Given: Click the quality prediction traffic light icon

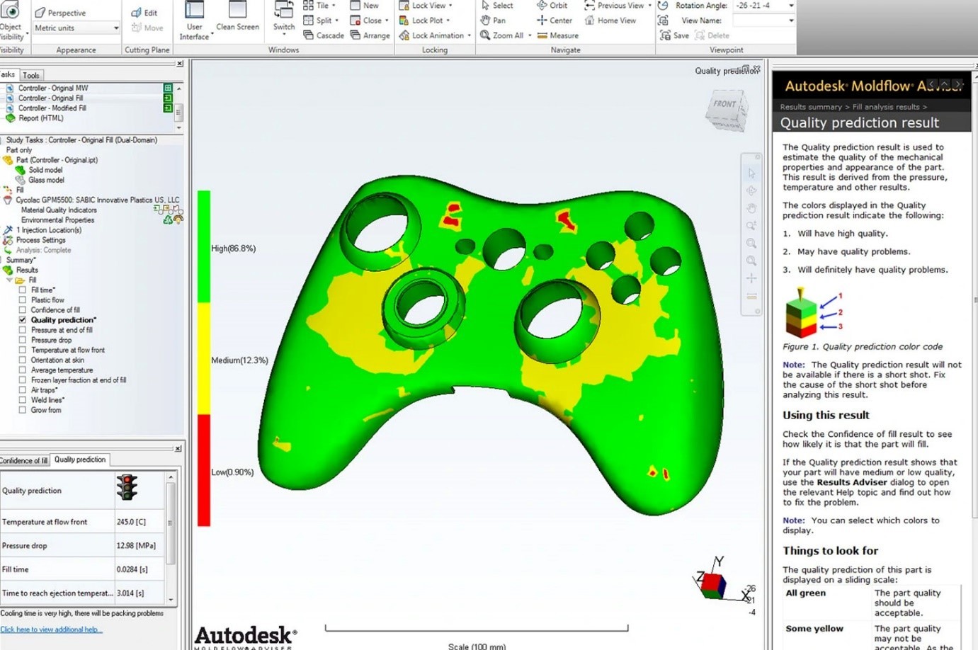Looking at the screenshot, I should click(x=127, y=487).
